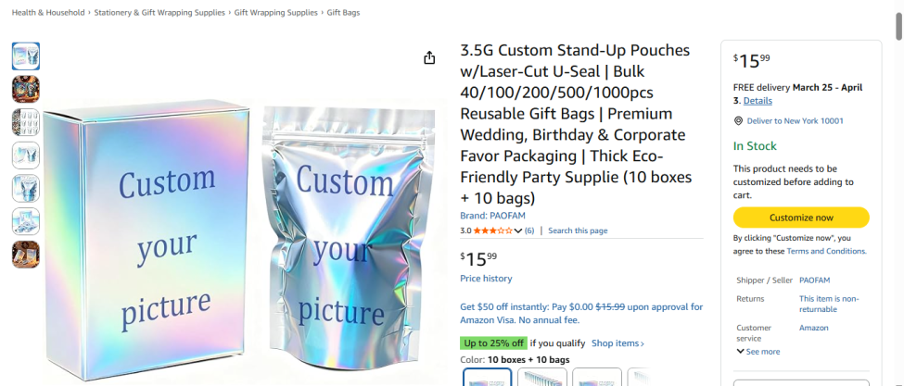Select the first product thumbnail image
Image resolution: width=904 pixels, height=386 pixels.
[x=26, y=56]
